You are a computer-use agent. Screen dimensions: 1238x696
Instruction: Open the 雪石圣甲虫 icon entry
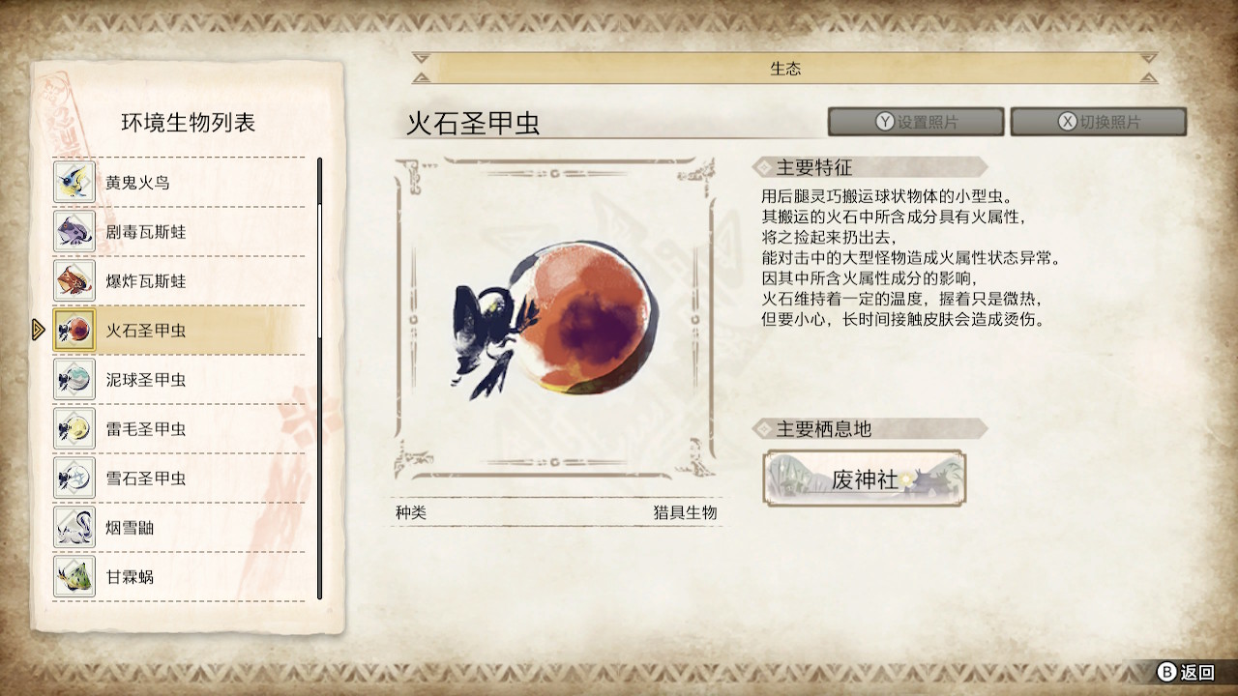pos(74,478)
